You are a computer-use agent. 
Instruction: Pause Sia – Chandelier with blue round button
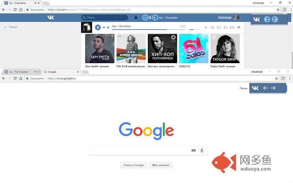pyautogui.click(x=98, y=27)
